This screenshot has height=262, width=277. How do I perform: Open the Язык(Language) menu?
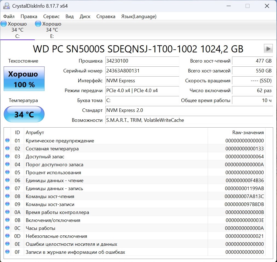[139, 16]
